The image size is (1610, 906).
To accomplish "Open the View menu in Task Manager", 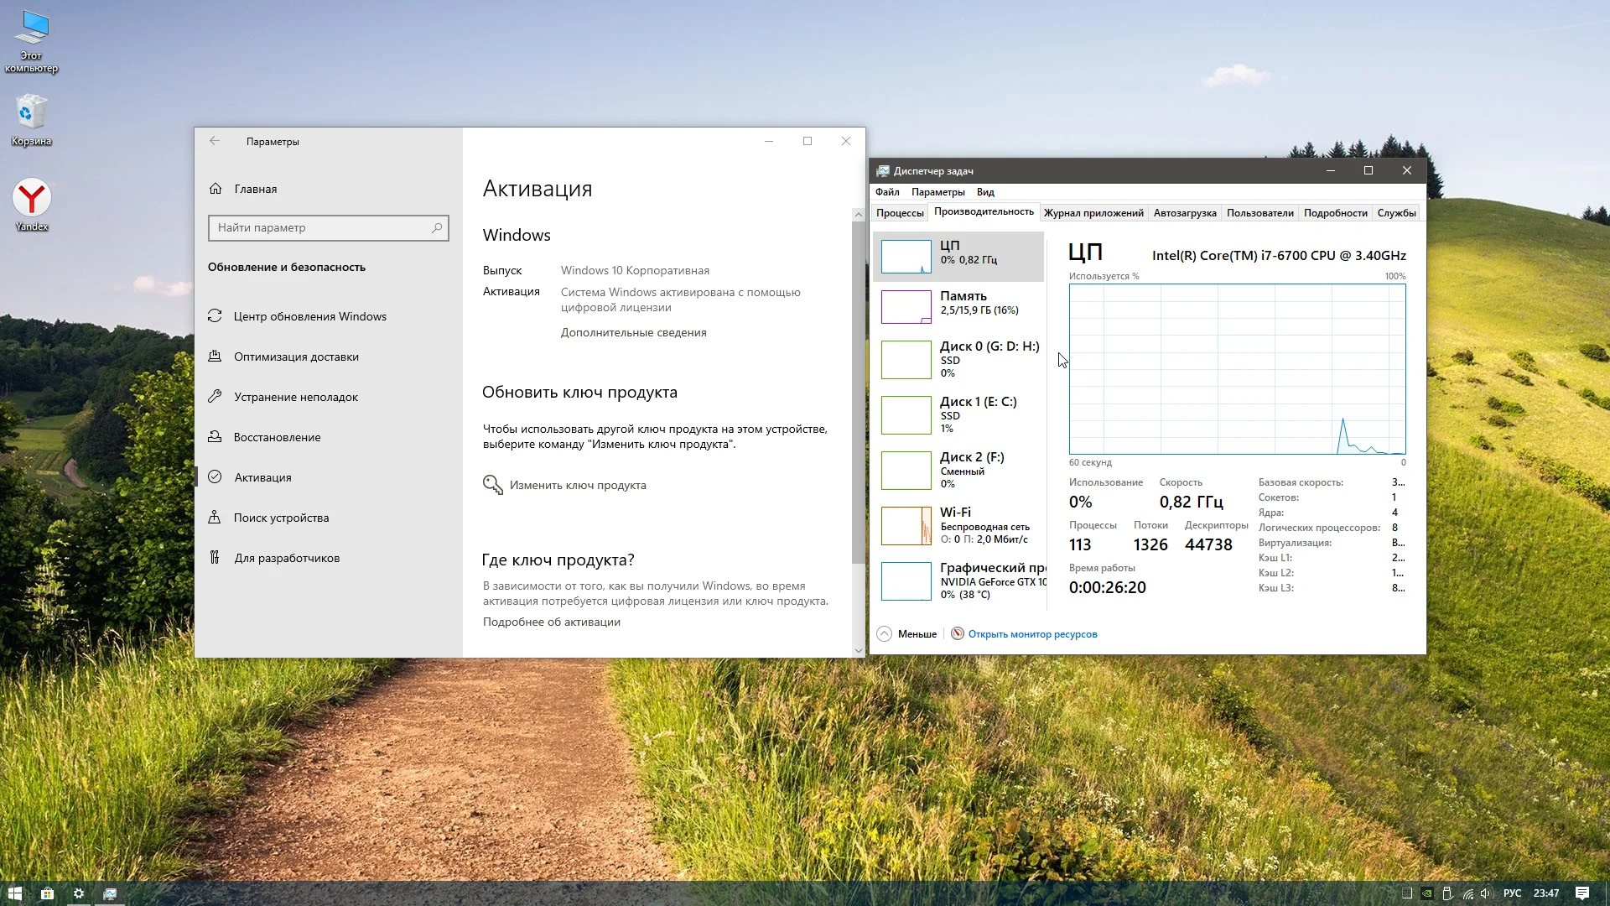I will pyautogui.click(x=984, y=192).
